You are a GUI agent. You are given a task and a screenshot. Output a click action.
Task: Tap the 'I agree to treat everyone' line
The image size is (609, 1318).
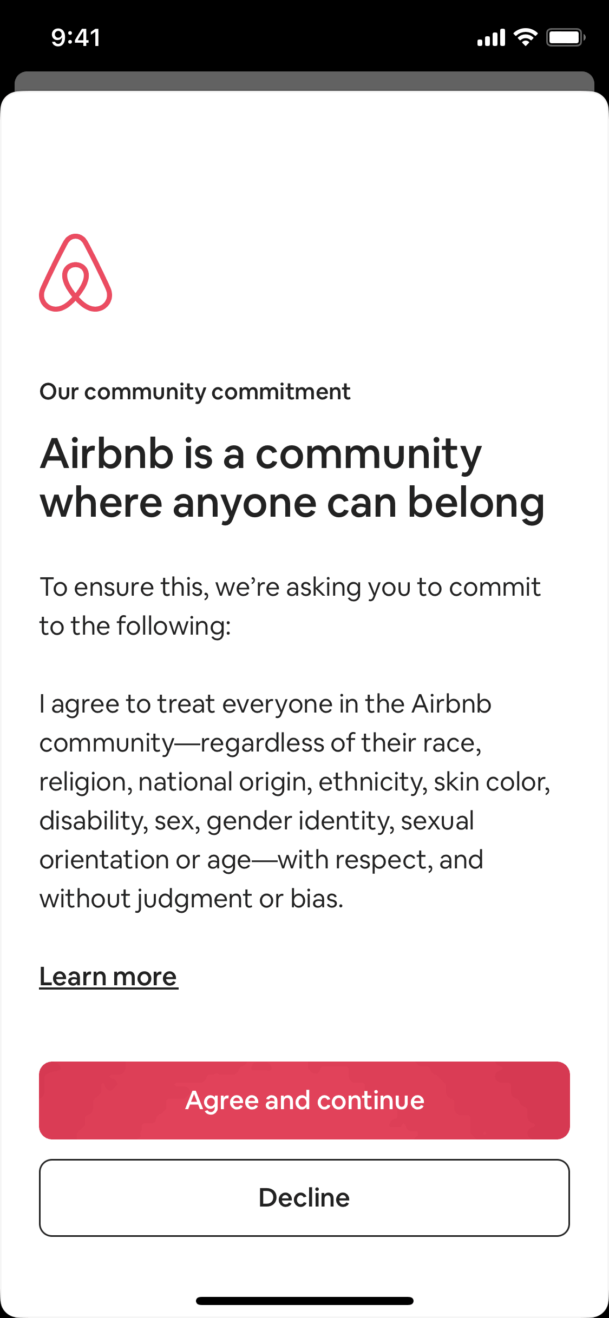coord(265,704)
